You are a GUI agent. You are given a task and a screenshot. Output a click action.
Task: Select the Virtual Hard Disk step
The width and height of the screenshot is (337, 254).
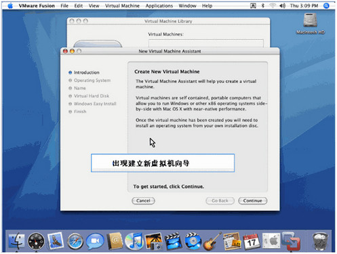89,96
